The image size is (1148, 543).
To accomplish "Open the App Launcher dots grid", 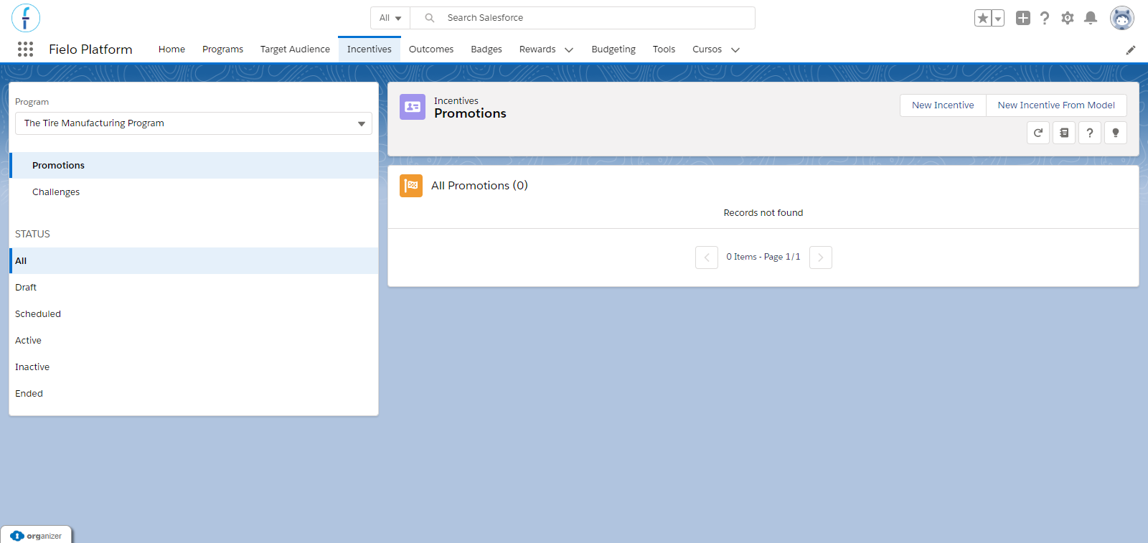I will pos(25,49).
